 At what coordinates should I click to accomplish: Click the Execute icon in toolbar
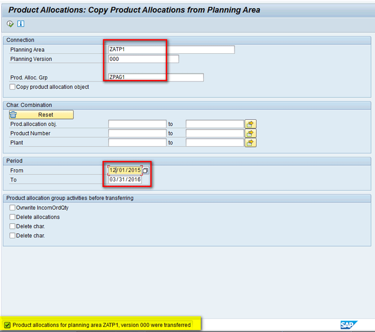[10, 24]
